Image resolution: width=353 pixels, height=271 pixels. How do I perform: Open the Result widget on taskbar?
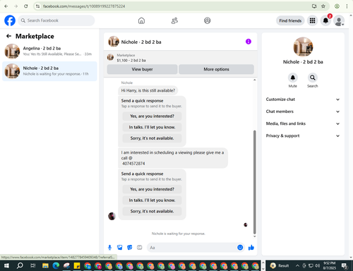280,266
